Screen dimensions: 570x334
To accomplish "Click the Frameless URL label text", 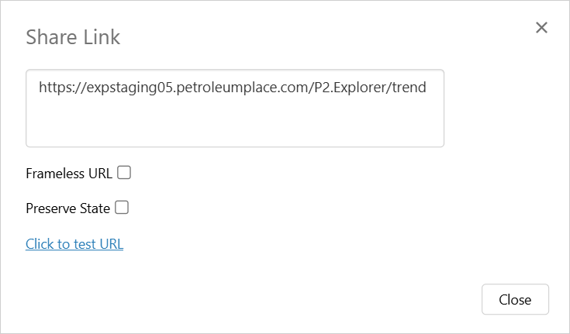I will [x=69, y=174].
